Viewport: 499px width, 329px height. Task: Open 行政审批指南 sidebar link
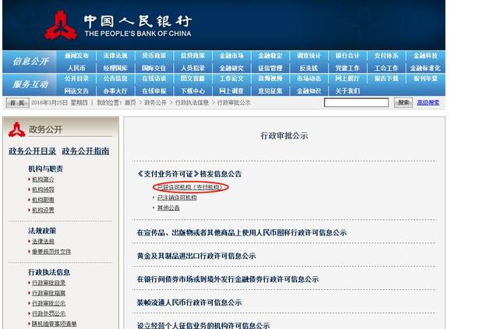[48, 293]
